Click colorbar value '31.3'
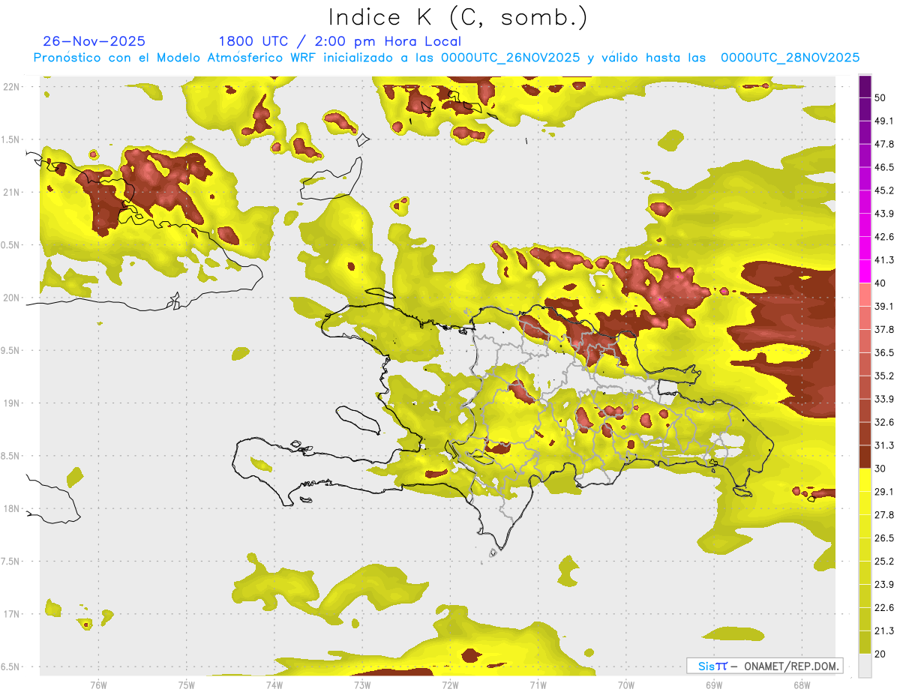 (x=884, y=445)
